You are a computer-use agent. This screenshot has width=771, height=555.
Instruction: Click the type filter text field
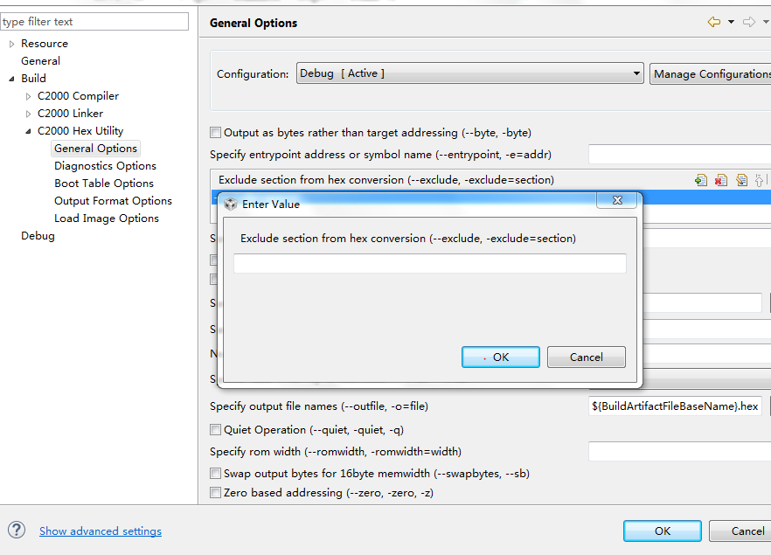(x=94, y=22)
